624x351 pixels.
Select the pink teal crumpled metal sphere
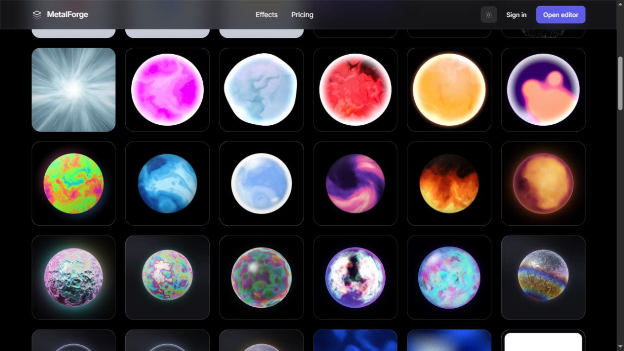(x=73, y=278)
